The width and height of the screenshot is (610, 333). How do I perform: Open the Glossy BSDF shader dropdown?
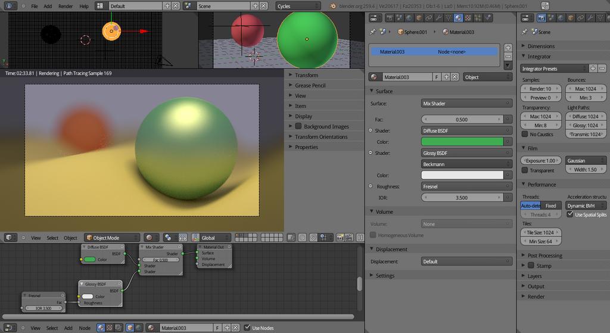[x=466, y=153]
